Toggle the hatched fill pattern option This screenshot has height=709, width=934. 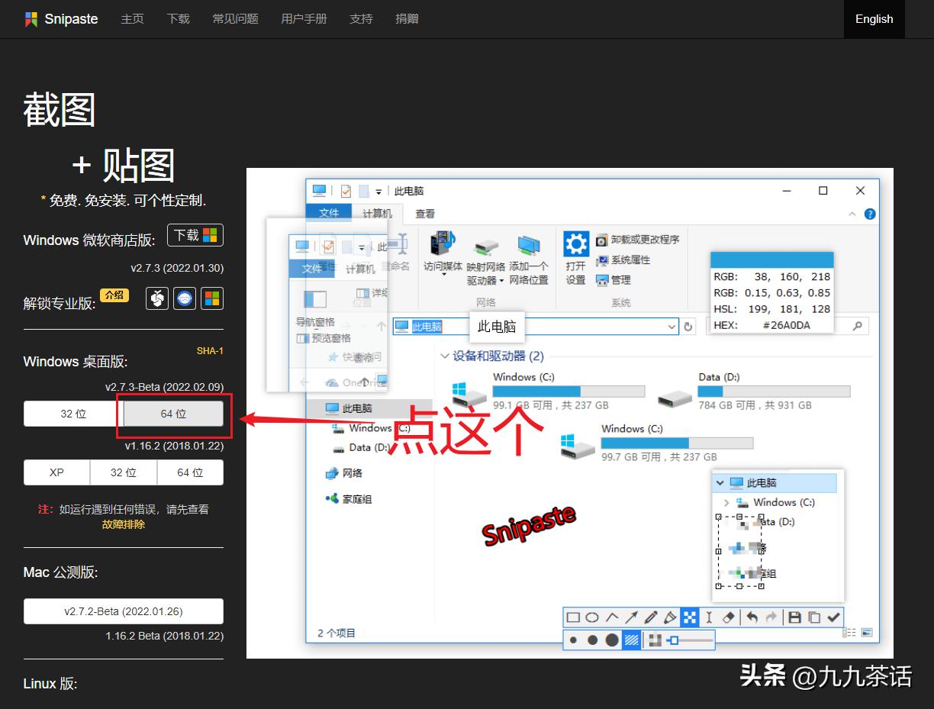(632, 640)
